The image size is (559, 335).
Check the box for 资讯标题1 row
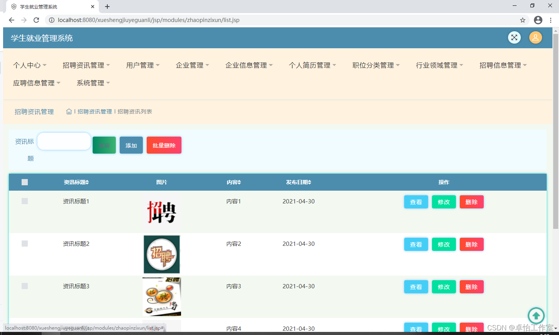tap(25, 201)
